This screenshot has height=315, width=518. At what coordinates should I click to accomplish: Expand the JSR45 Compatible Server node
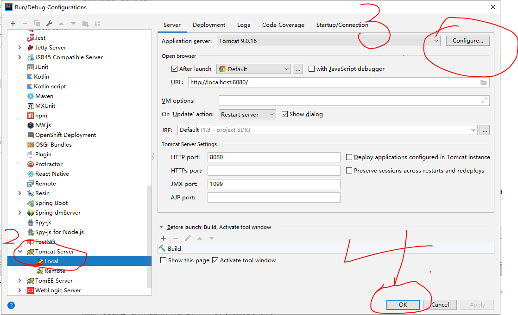(x=19, y=57)
